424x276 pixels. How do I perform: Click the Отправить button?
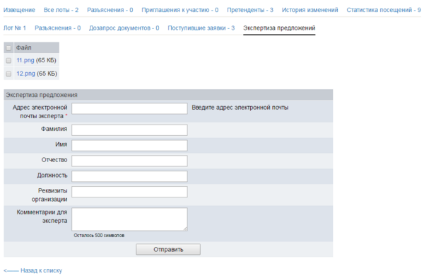[x=168, y=249]
